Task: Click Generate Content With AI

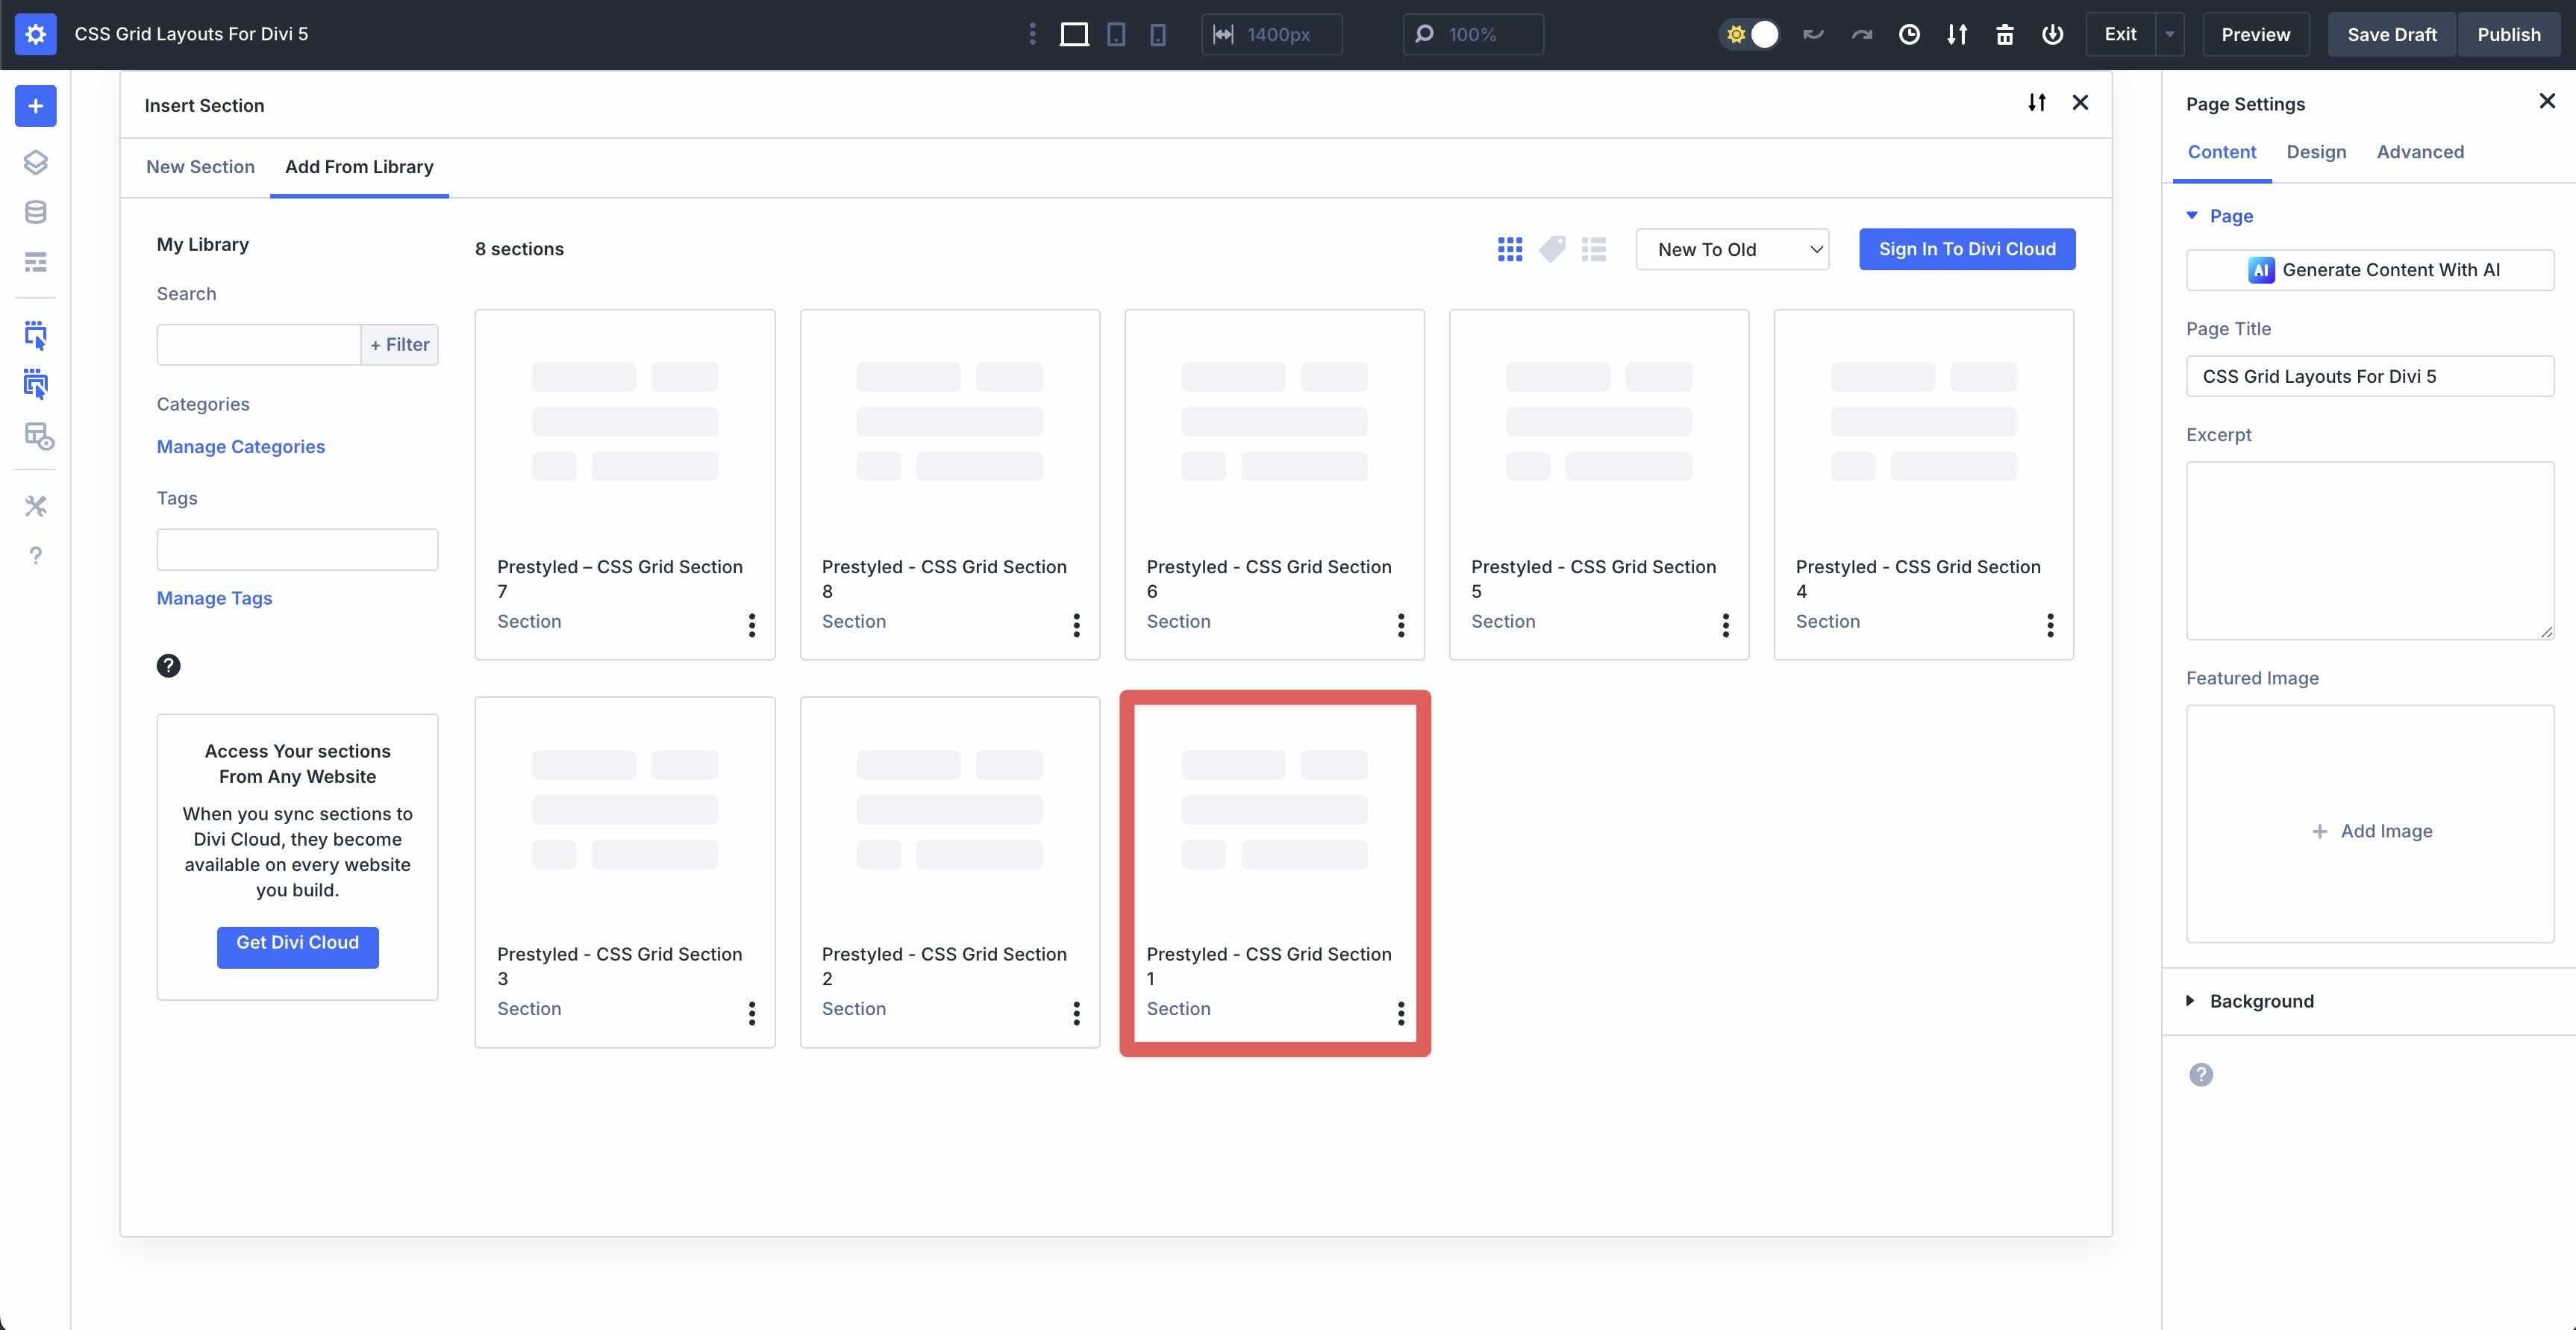Action: coord(2371,269)
